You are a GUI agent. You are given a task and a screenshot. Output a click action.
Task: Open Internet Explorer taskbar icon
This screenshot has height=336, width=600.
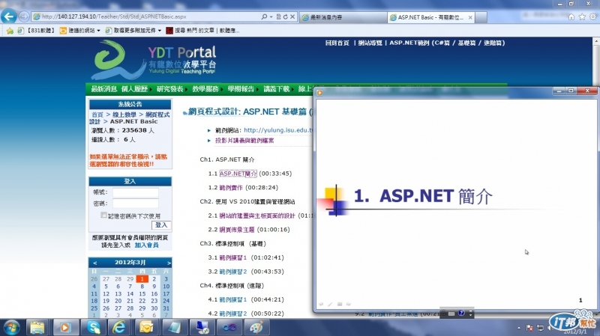tap(119, 328)
